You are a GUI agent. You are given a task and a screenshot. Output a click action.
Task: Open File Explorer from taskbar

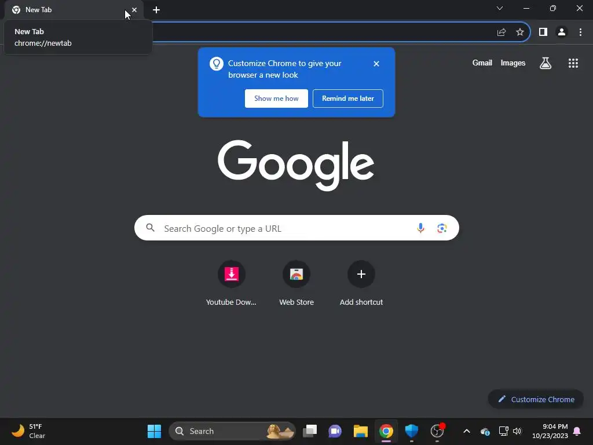[360, 431]
